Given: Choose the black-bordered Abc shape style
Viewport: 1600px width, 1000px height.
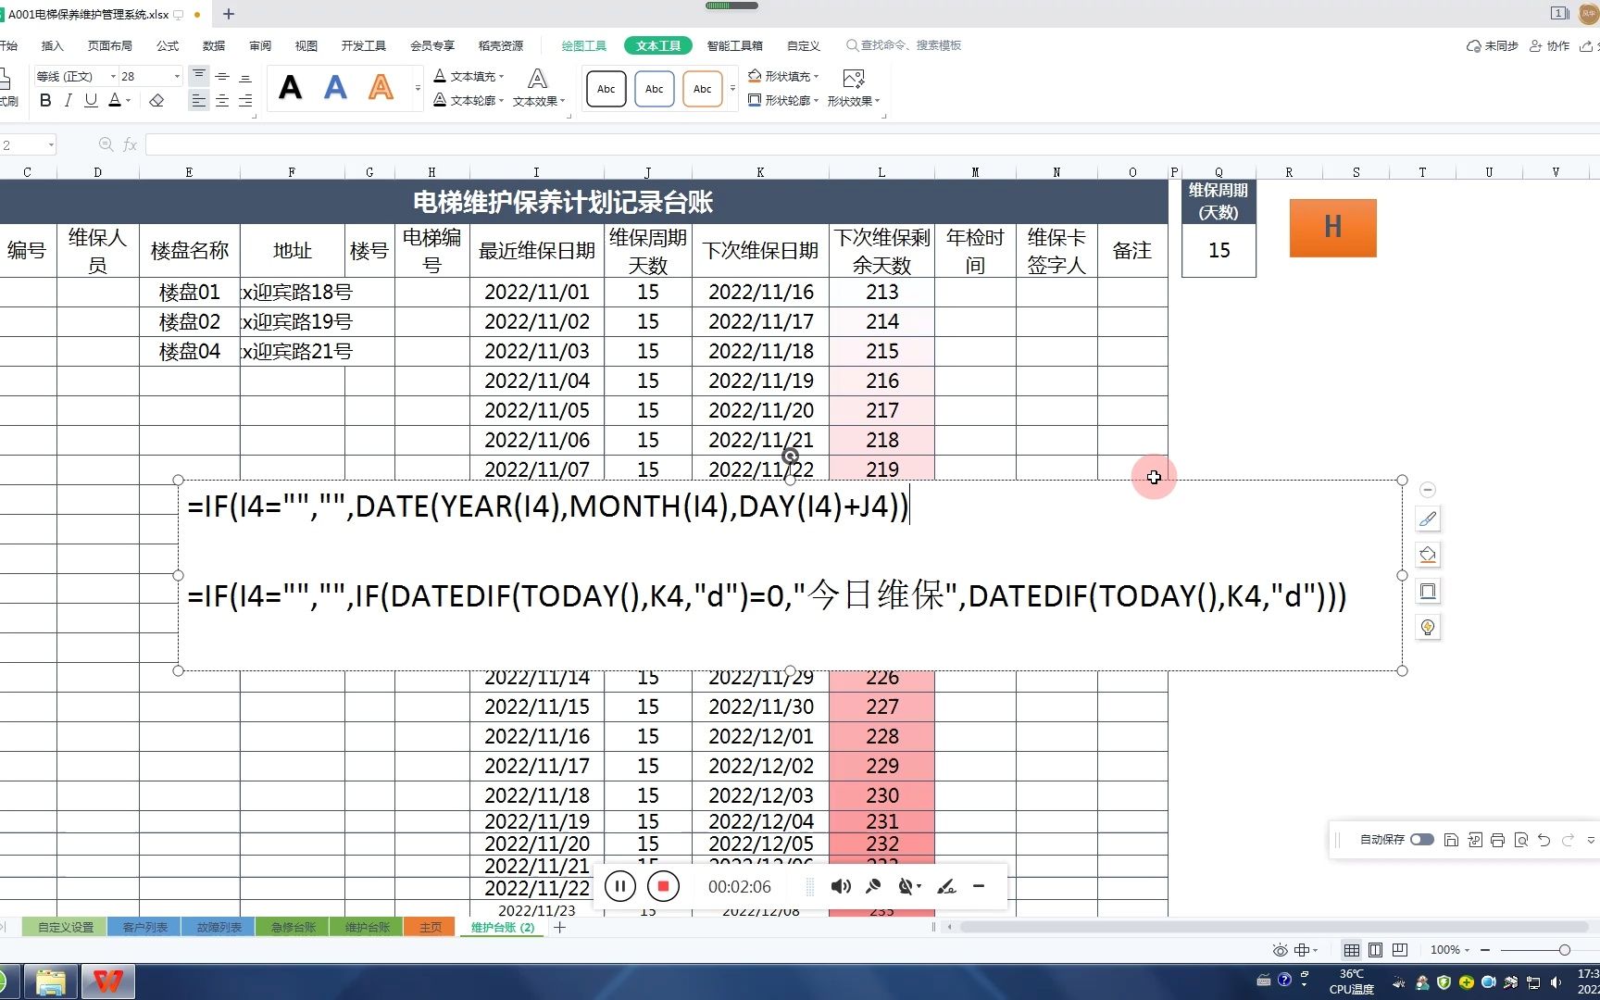Looking at the screenshot, I should coord(606,89).
